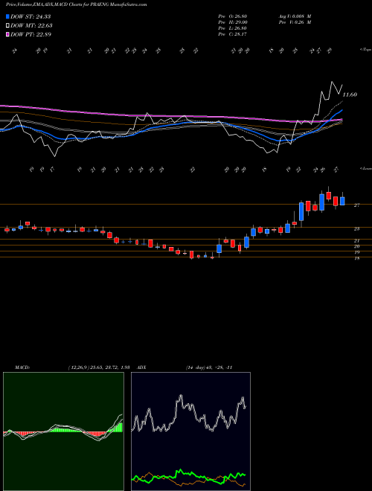Click the chart title mentioning PRAENG
This screenshot has height=491, width=372.
[77, 4]
